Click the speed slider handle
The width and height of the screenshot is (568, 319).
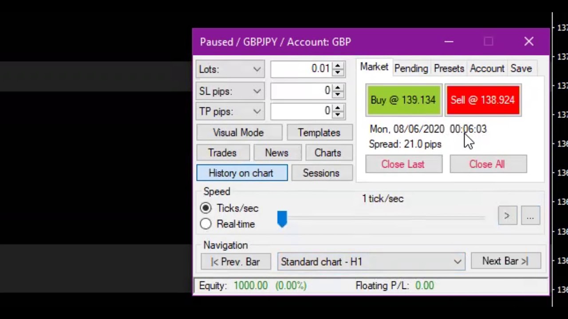pos(282,219)
